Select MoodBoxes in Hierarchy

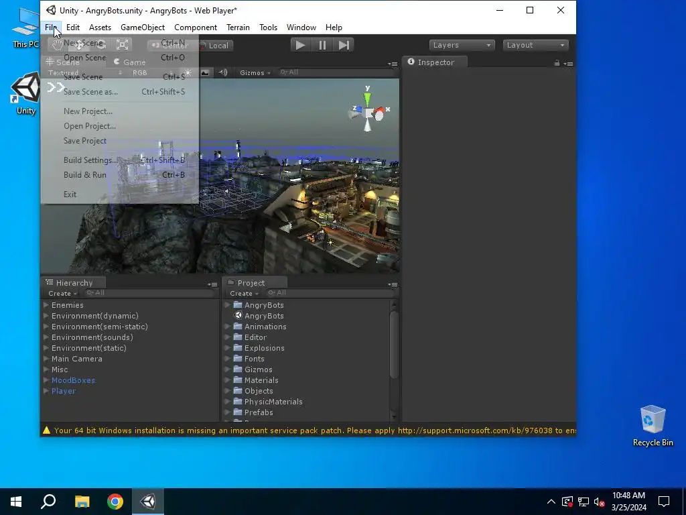(x=73, y=380)
